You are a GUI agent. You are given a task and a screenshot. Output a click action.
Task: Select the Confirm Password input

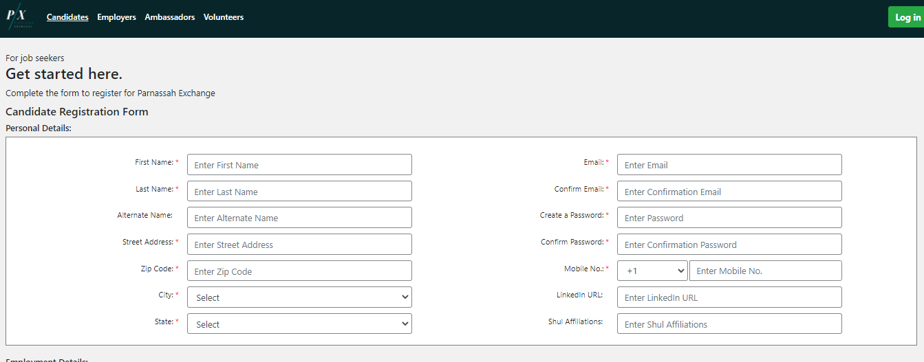pyautogui.click(x=729, y=245)
